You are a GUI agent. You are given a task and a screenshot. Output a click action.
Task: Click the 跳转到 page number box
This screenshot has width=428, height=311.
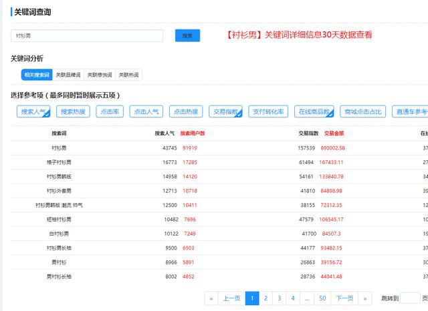tap(409, 298)
